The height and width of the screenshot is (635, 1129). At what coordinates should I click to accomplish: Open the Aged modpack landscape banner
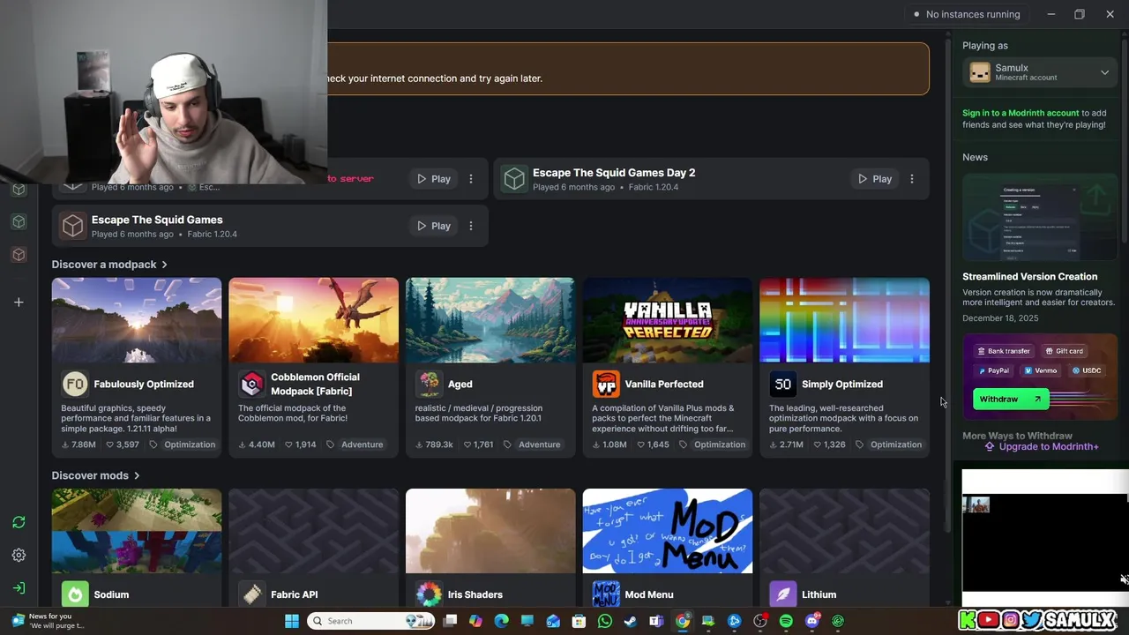click(490, 320)
